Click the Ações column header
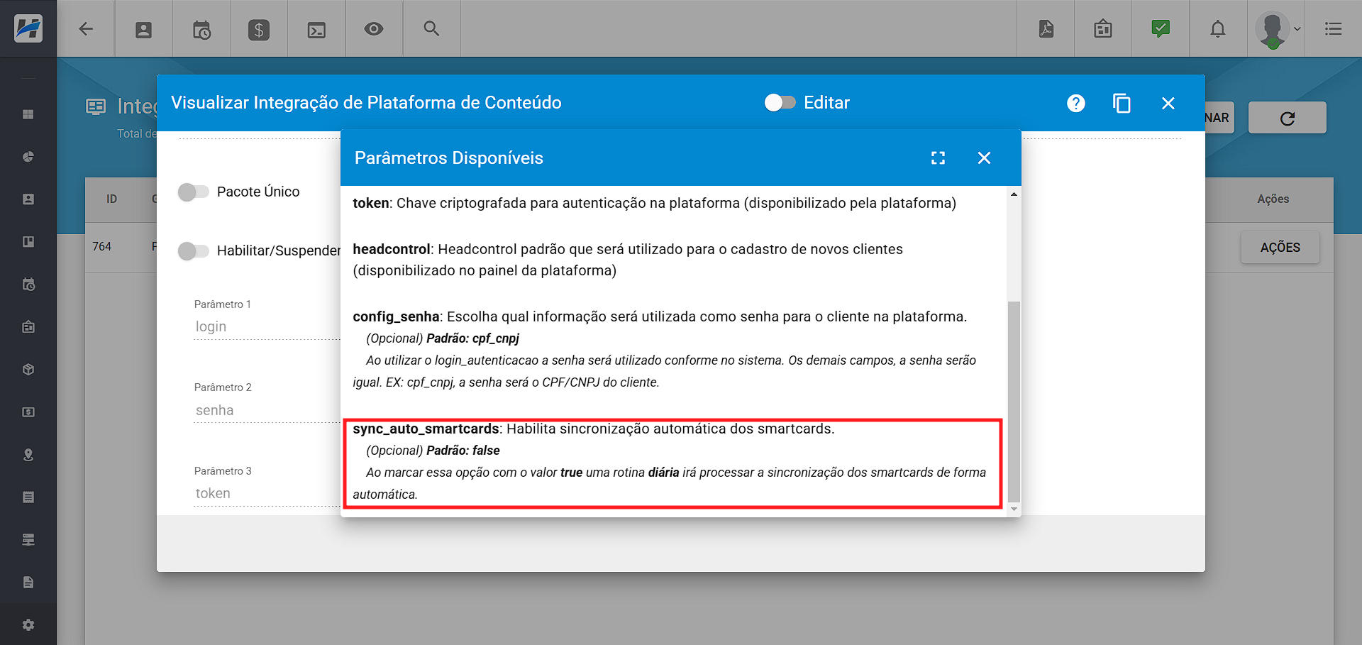Viewport: 1362px width, 645px height. pos(1273,199)
